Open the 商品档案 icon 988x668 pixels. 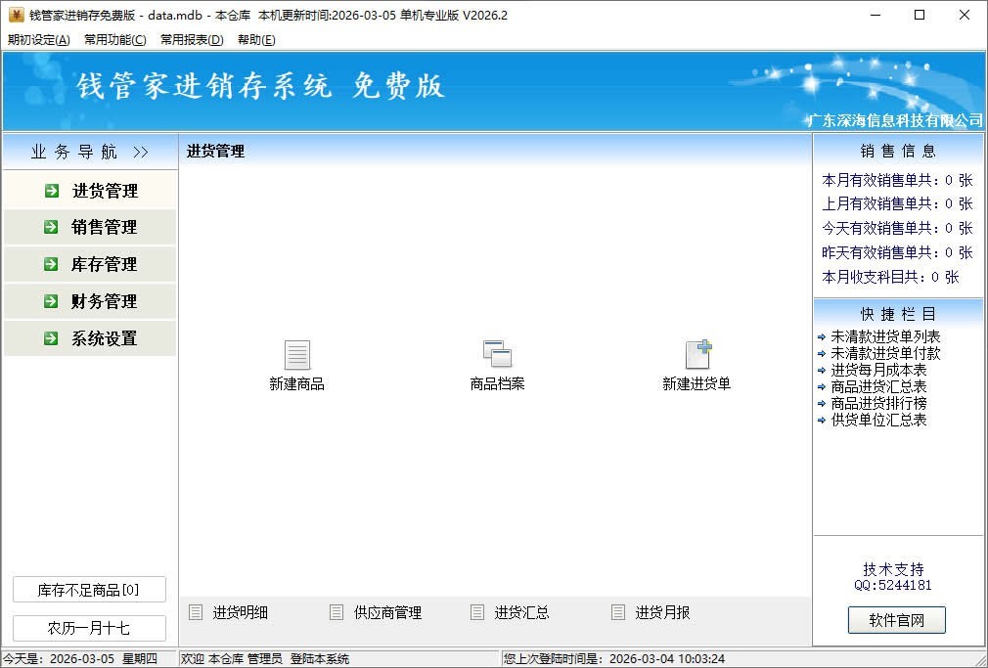[497, 355]
